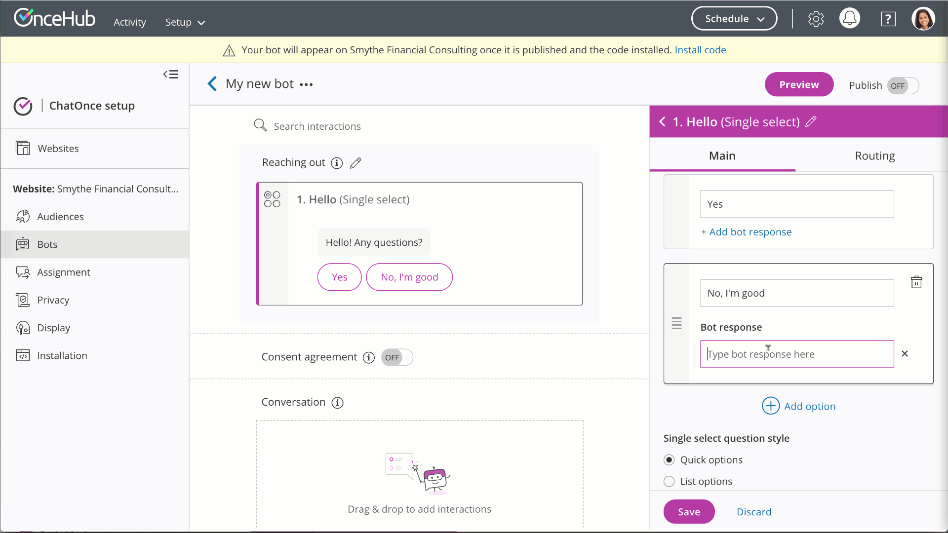This screenshot has height=533, width=948.
Task: Open the notifications bell
Action: point(850,19)
